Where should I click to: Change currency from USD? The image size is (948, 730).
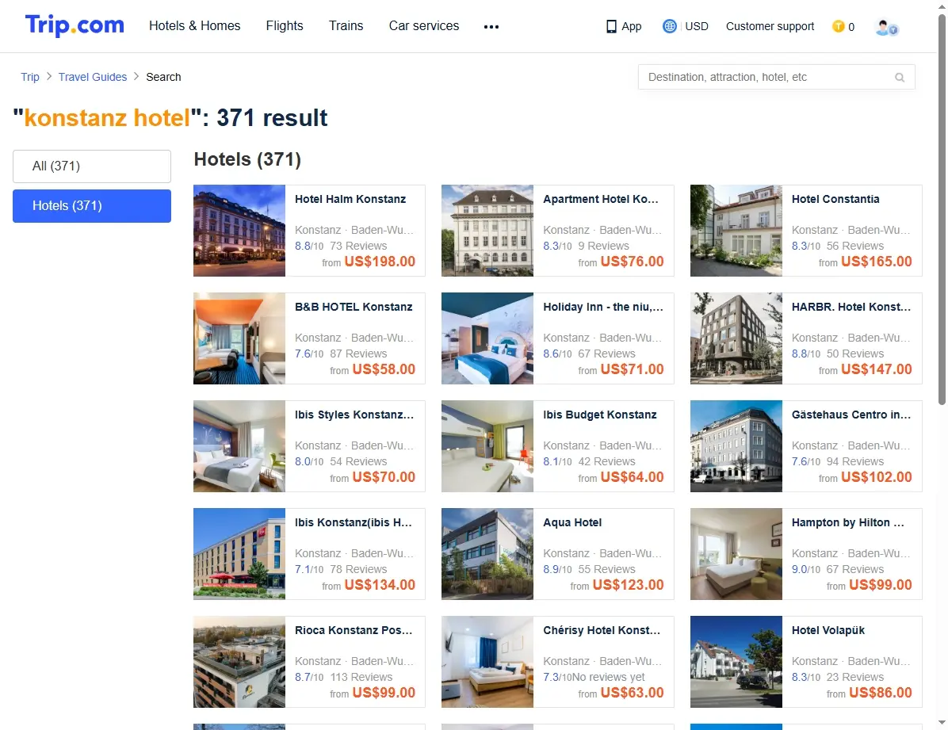(x=697, y=27)
